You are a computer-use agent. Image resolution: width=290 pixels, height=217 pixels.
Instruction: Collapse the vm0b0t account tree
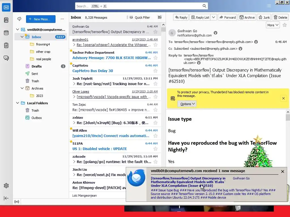point(18,29)
